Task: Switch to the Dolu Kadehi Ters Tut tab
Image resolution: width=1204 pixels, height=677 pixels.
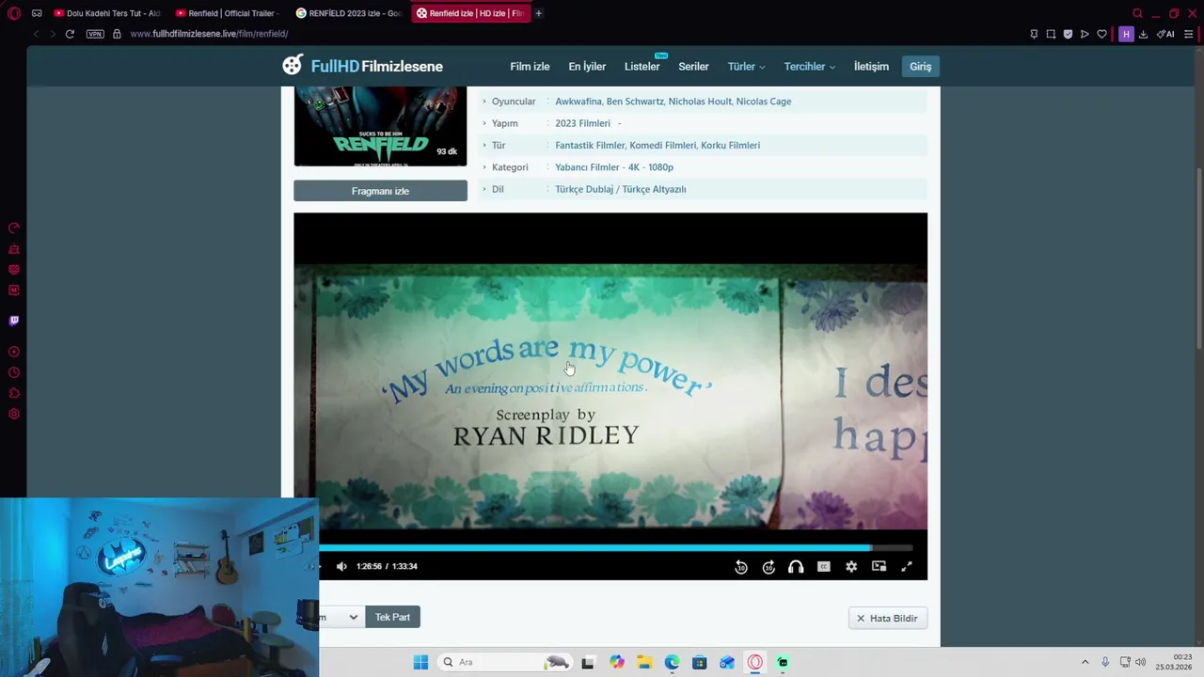Action: (x=106, y=13)
